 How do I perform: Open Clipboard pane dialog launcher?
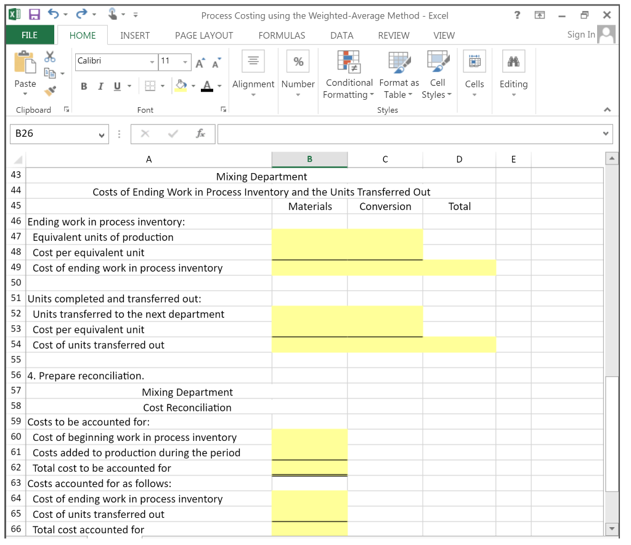(x=67, y=110)
